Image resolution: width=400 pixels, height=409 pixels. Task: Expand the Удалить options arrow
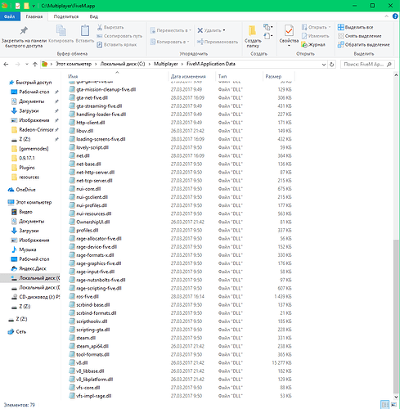pos(224,30)
